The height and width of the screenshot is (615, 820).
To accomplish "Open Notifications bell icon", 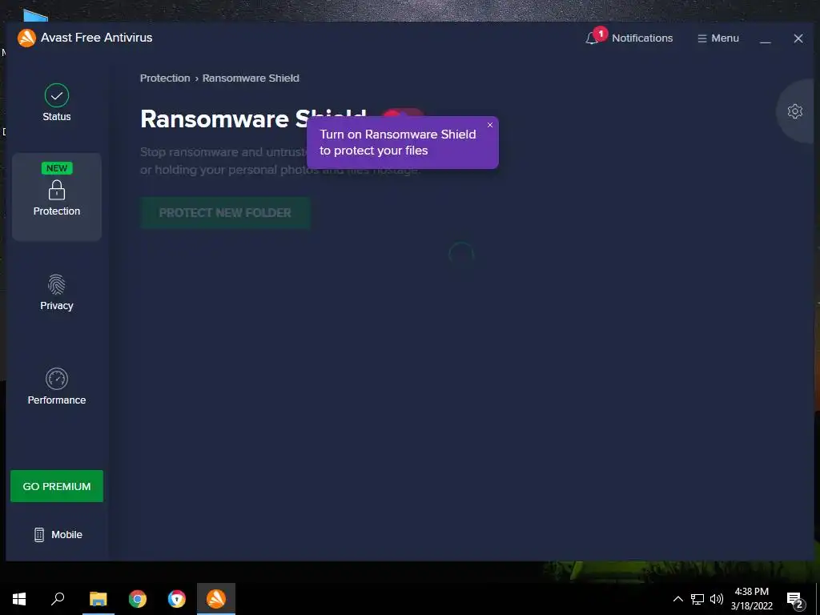I will 592,38.
